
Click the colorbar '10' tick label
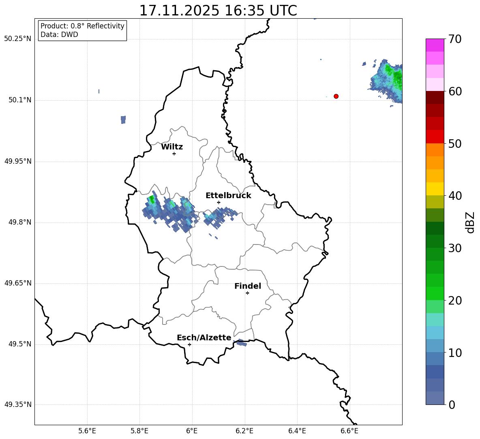point(455,353)
